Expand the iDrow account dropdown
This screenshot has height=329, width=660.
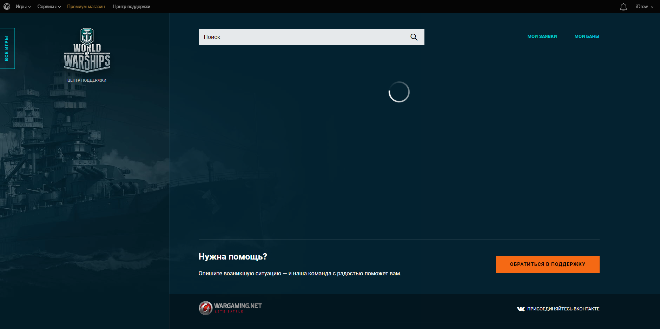[645, 6]
